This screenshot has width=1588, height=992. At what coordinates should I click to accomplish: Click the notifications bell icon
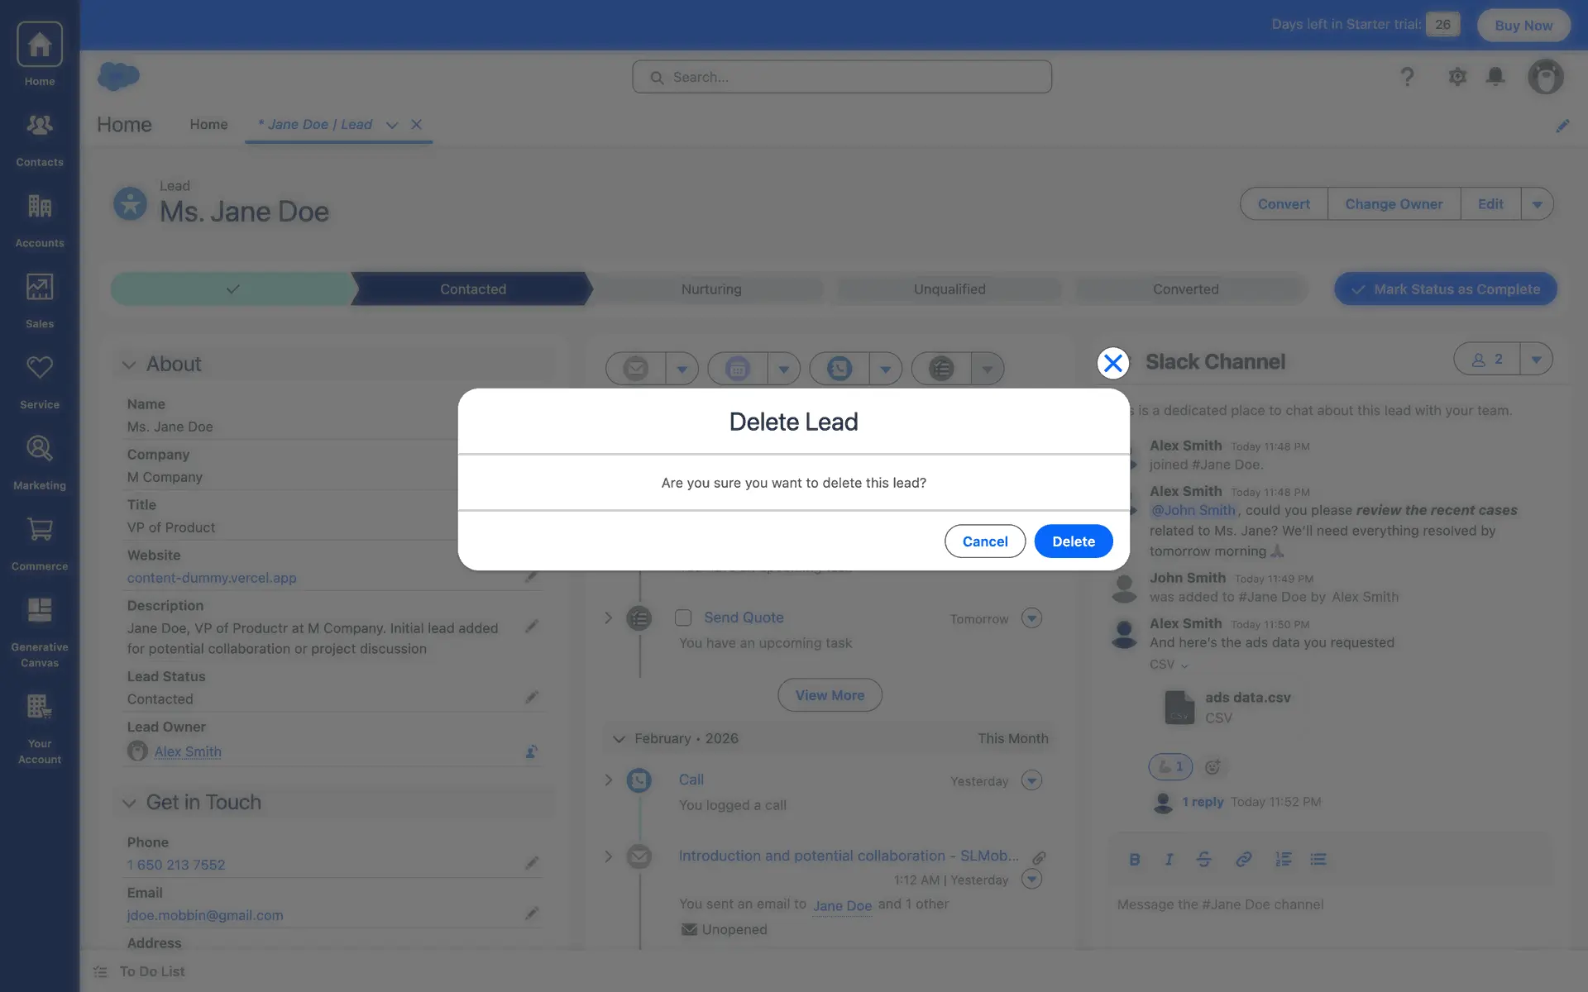point(1495,77)
